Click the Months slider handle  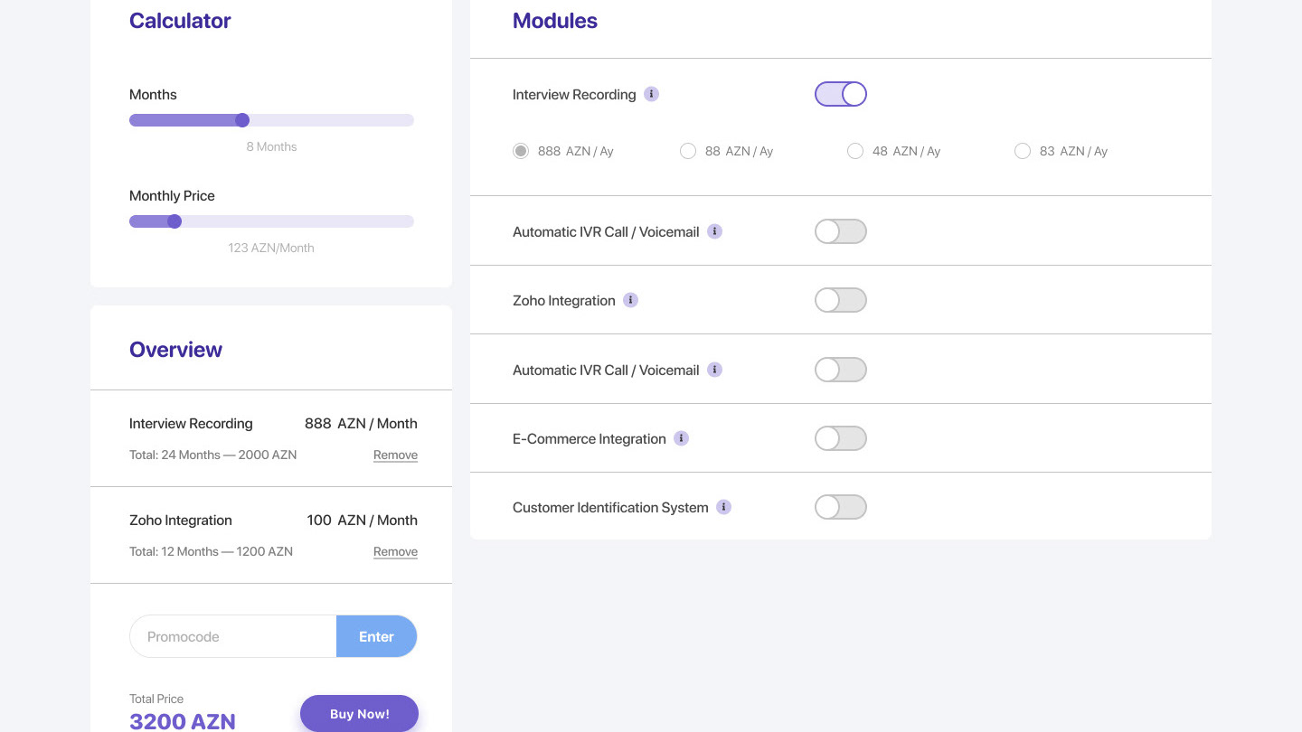pyautogui.click(x=242, y=120)
